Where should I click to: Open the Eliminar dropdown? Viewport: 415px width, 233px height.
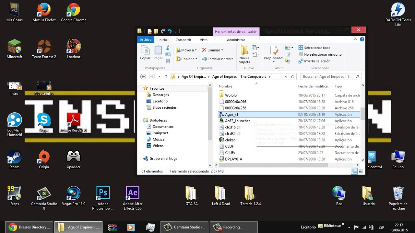click(x=213, y=50)
